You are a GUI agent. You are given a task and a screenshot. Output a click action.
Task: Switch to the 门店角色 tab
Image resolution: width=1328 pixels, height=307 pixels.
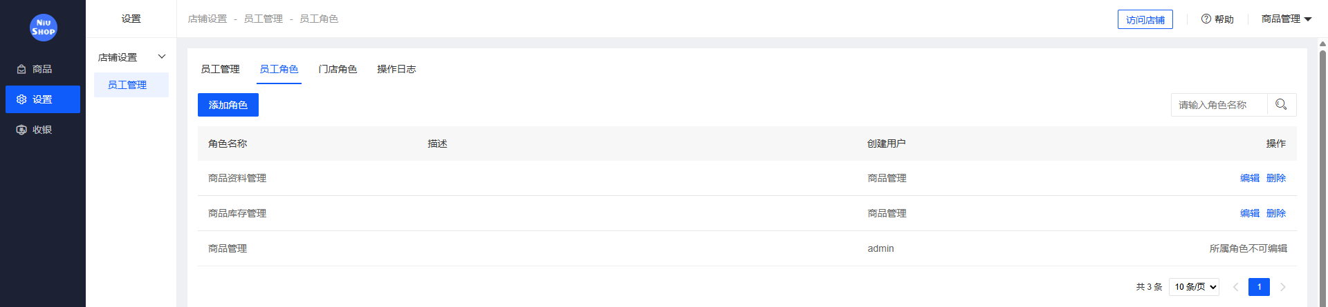pyautogui.click(x=338, y=69)
